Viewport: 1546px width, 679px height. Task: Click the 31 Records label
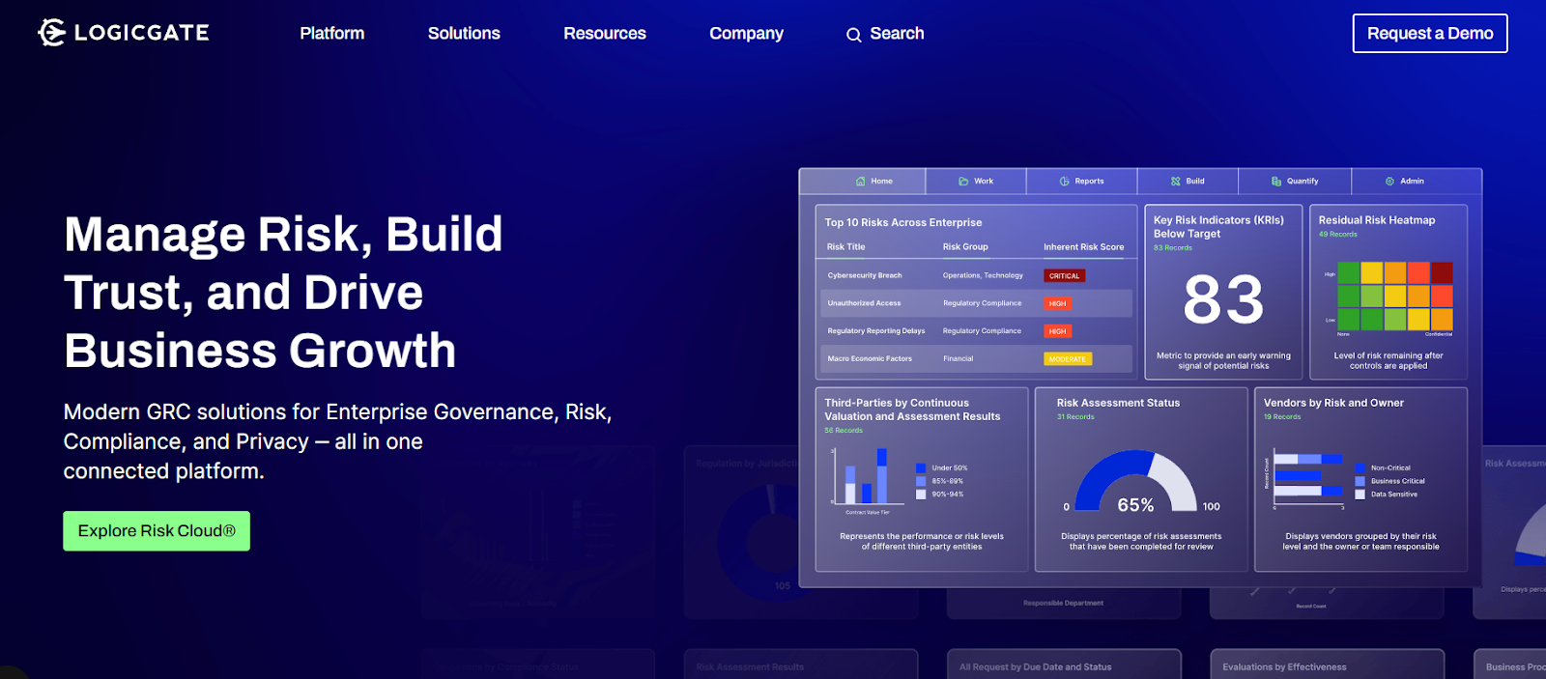1075,417
